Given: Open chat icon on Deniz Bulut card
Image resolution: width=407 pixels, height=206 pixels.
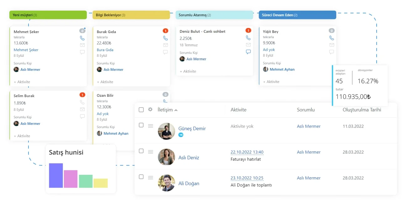Looking at the screenshot, I should [x=248, y=52].
